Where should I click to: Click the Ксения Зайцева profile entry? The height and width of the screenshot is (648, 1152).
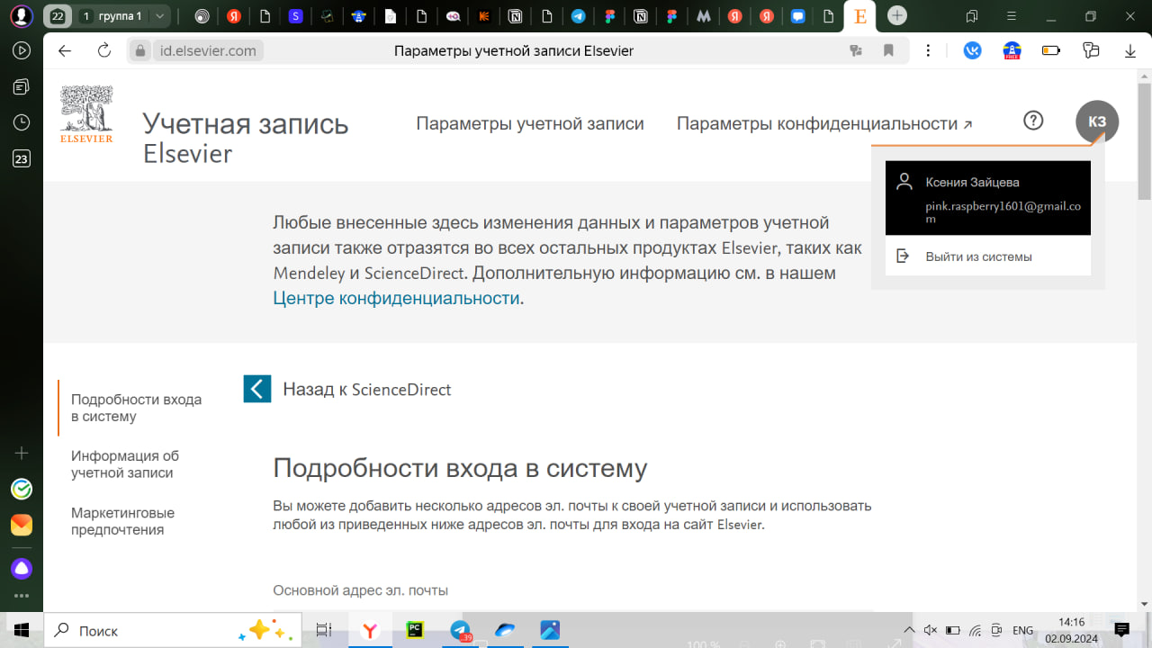coord(988,198)
